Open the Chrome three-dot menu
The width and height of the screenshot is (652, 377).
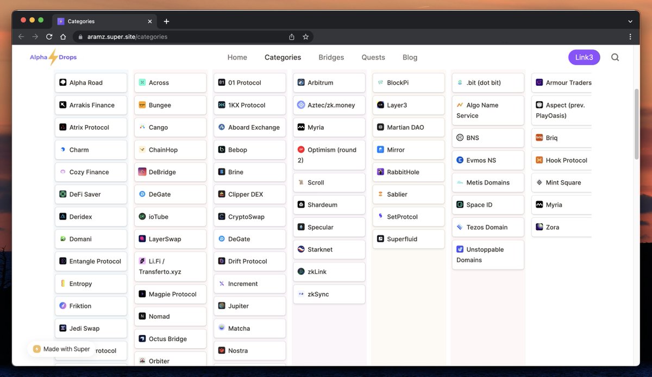[x=630, y=37]
